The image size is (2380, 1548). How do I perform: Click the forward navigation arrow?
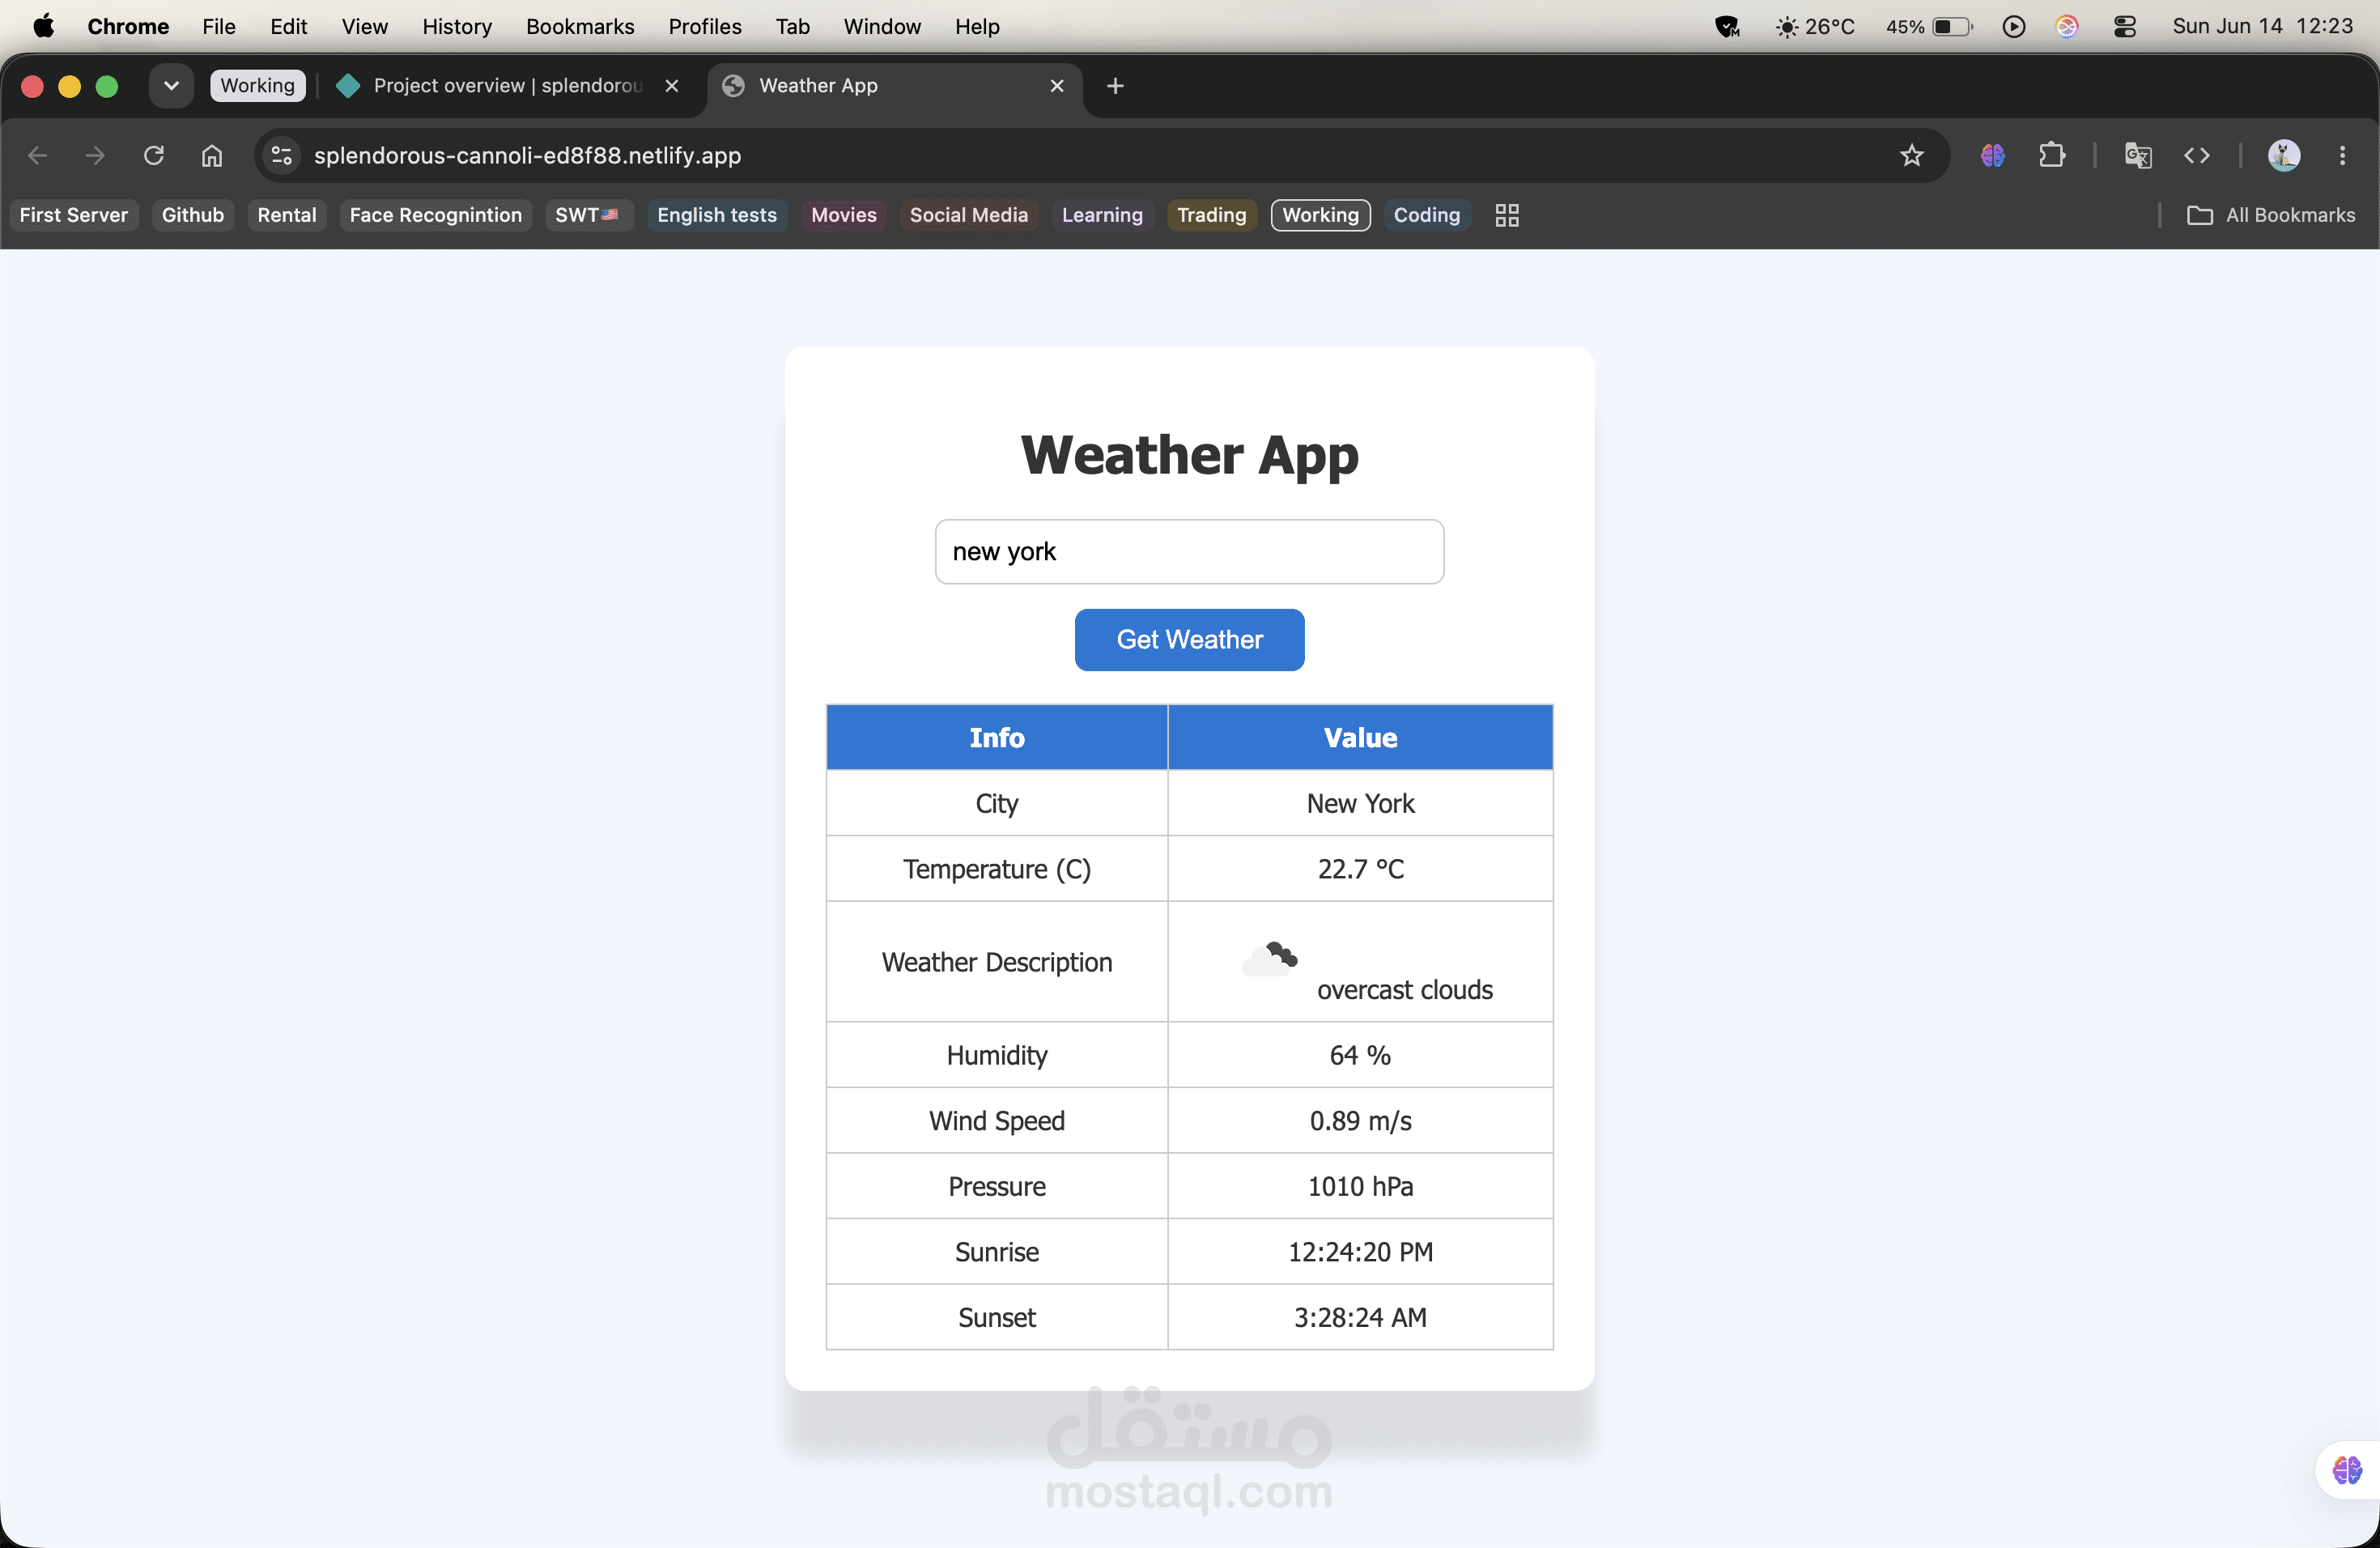(95, 155)
